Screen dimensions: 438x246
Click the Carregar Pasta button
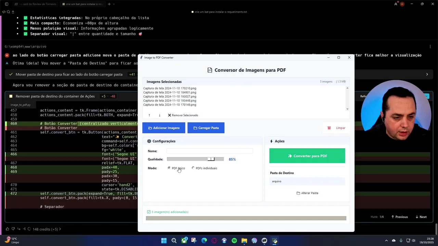click(x=206, y=128)
